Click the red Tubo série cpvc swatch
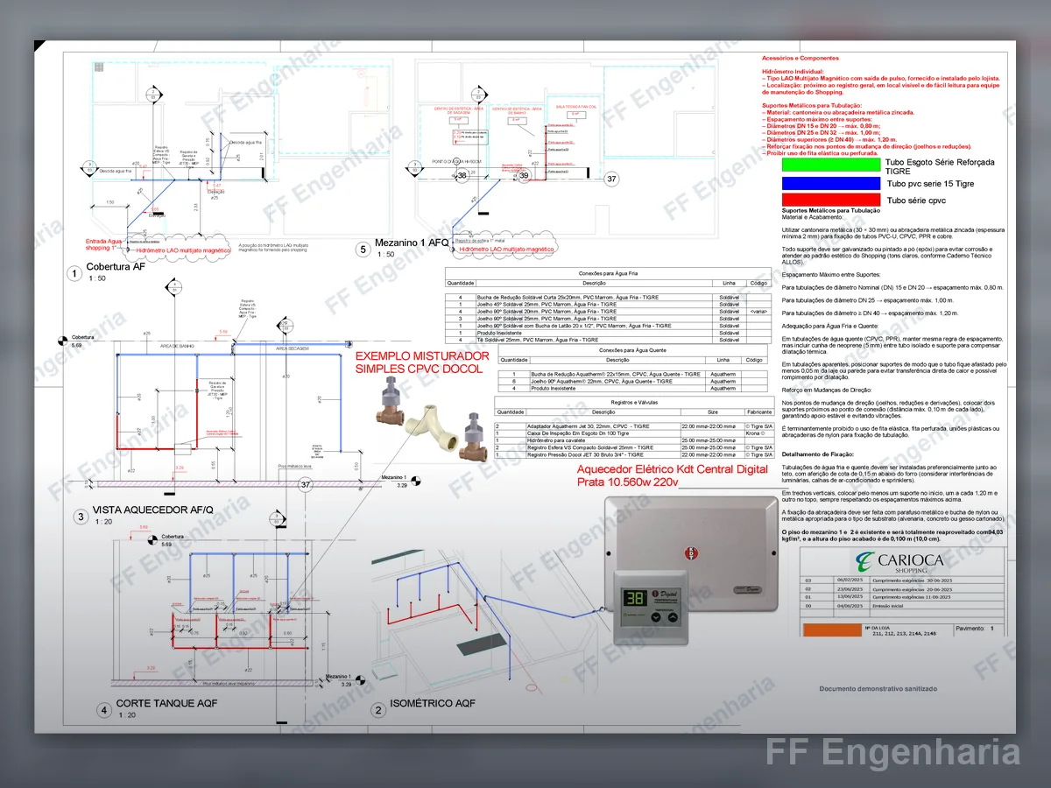Screen dimensions: 1051x788 830,200
